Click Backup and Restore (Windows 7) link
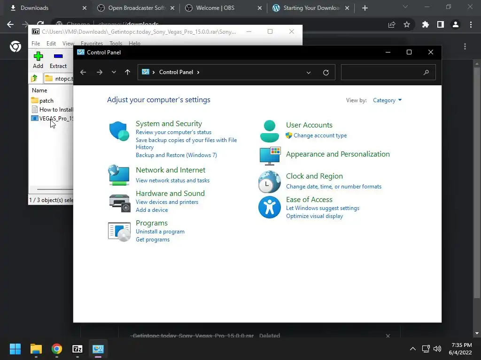The image size is (481, 360). (x=177, y=155)
